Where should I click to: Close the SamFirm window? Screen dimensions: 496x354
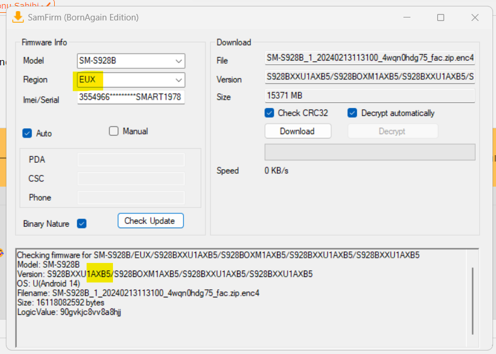pos(475,17)
